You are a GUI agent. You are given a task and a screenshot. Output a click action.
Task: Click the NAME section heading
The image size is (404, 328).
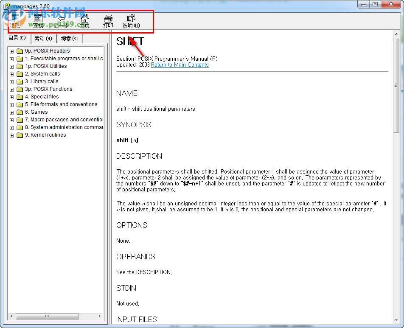point(127,93)
